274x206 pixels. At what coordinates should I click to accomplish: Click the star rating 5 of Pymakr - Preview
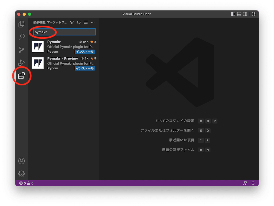pos(93,58)
